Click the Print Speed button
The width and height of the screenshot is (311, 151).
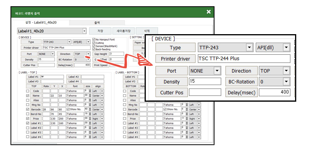[101, 65]
